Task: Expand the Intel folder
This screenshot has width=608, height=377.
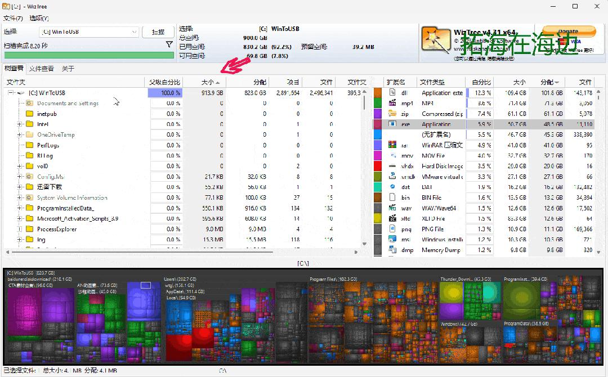Action: point(19,124)
